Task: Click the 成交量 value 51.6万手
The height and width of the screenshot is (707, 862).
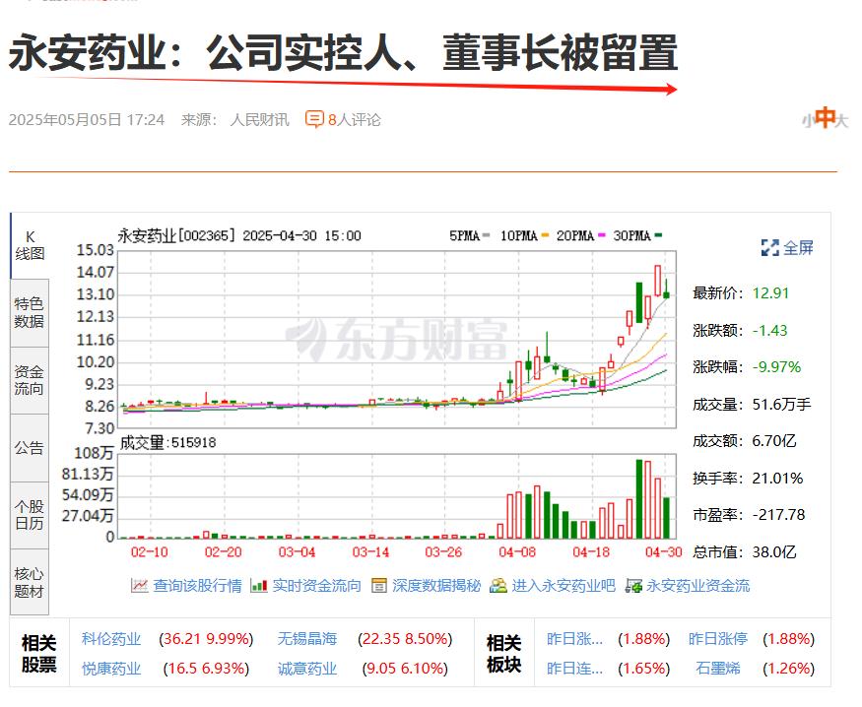Action: [781, 405]
